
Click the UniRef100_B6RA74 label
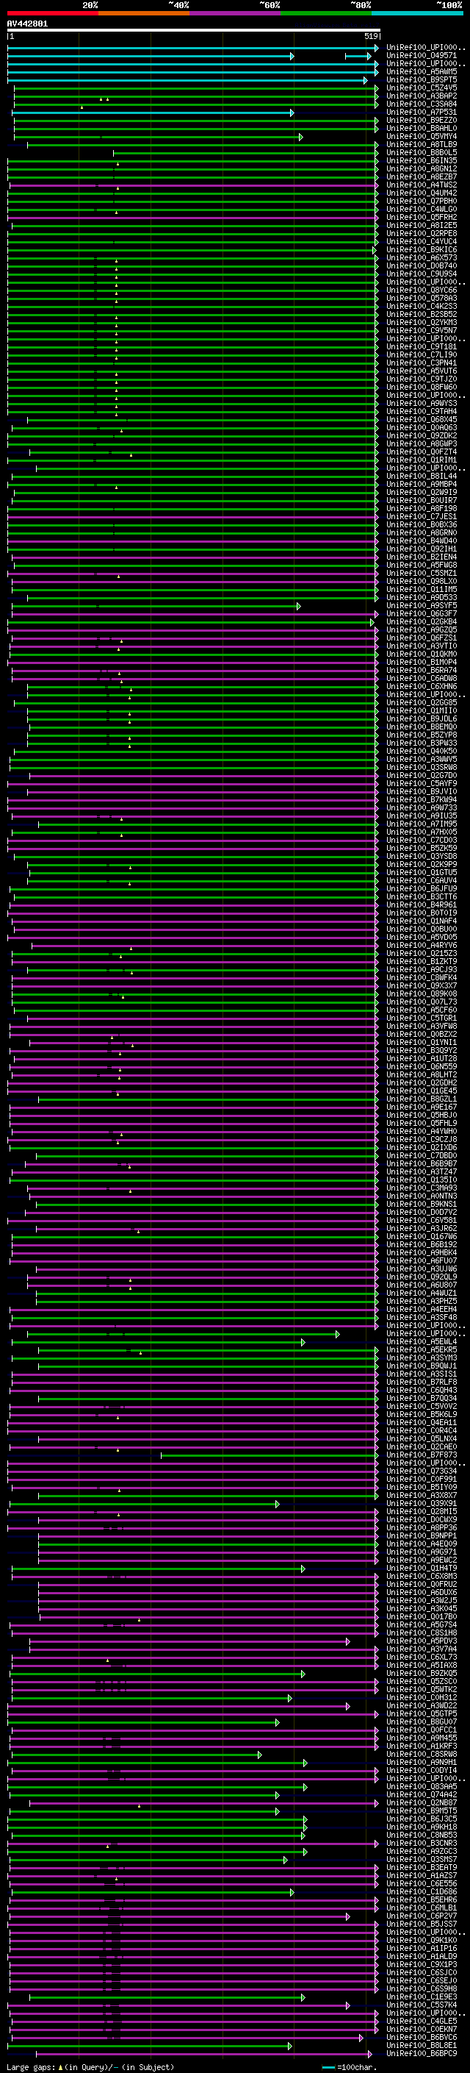click(422, 671)
